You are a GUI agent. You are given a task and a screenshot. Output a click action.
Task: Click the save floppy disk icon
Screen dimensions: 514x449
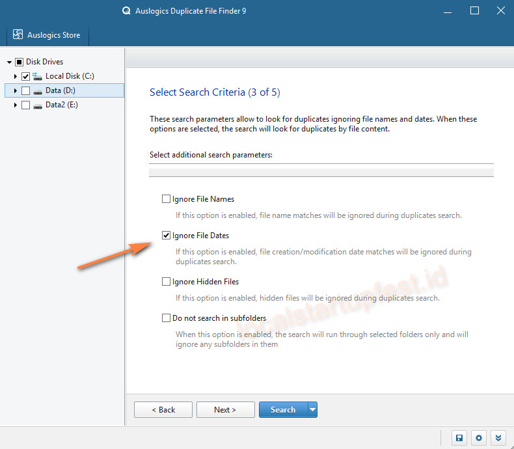(459, 438)
